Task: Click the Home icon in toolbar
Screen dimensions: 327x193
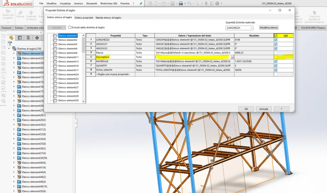Action: (150, 3)
